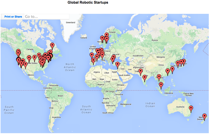
Task: Click the pin near Singapore/Malaysia
Action: point(161,86)
